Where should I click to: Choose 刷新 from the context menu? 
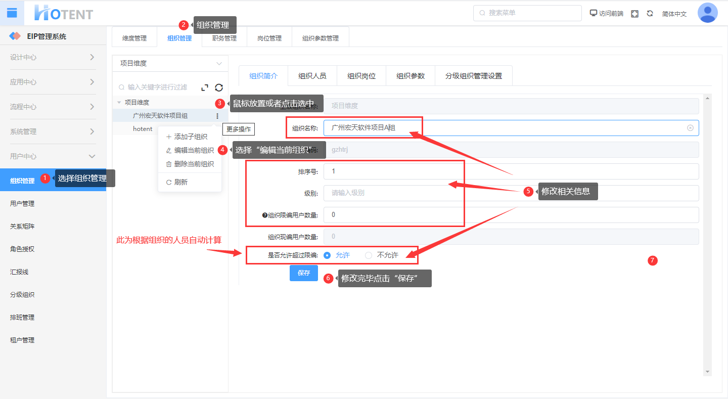tap(190, 182)
